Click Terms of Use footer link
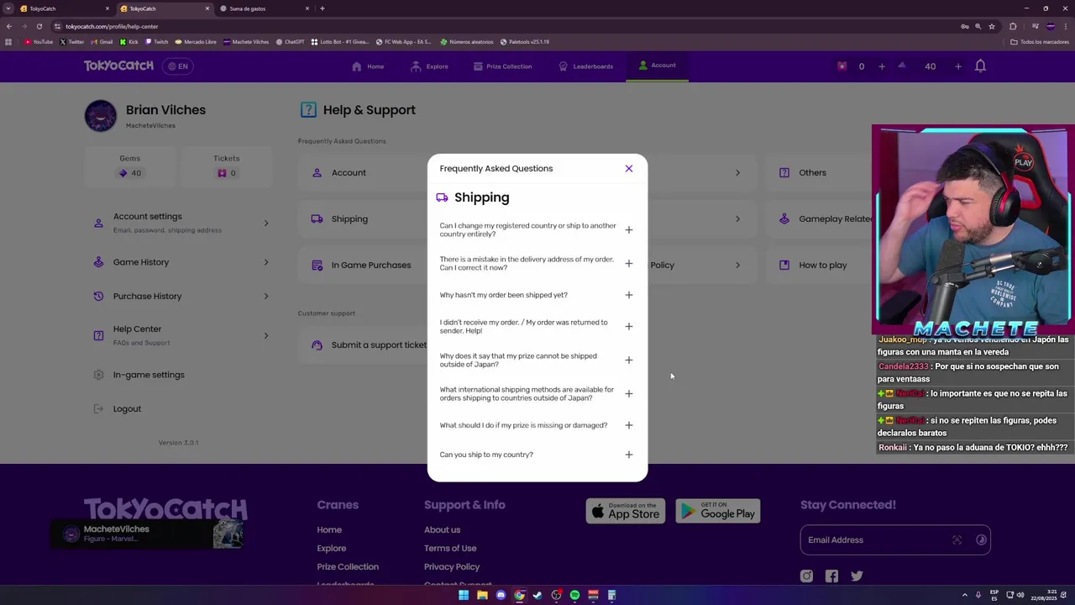The height and width of the screenshot is (605, 1075). (450, 549)
